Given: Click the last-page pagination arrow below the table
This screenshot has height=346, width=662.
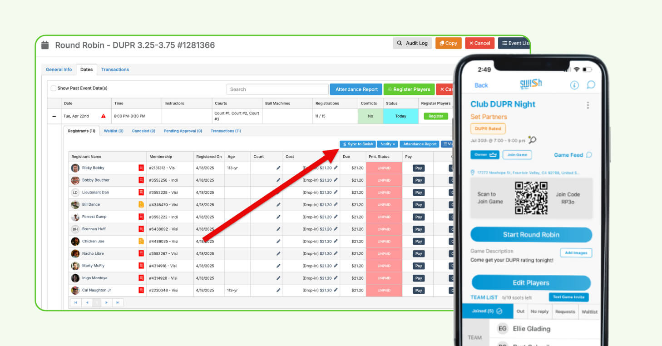Looking at the screenshot, I should [x=118, y=302].
